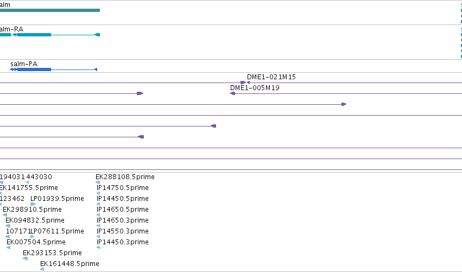Screen dimensions: 462x272
Task: Click the arrow glyph under IP14650.5prime
Action: pos(98,215)
